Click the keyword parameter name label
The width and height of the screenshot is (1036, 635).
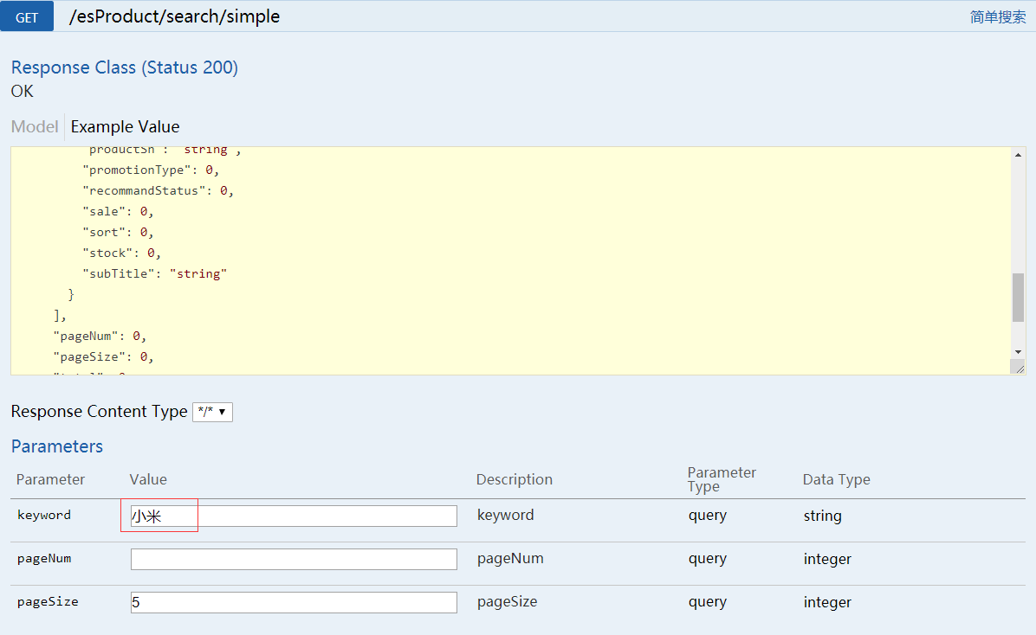pyautogui.click(x=44, y=515)
